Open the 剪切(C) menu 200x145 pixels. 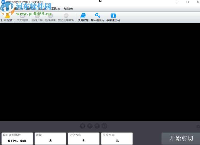tap(43, 9)
